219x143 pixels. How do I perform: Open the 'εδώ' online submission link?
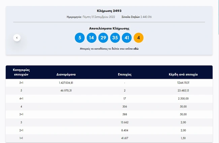click(136, 49)
